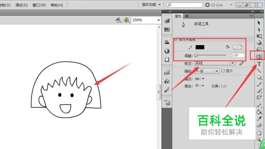265x149 pixels.
Task: Select the 3D Rotation tool
Action: (x=259, y=43)
